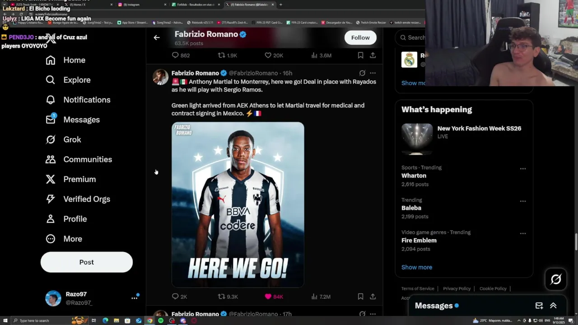Like the tweet showing 20K likes
578x325 pixels.
274,56
